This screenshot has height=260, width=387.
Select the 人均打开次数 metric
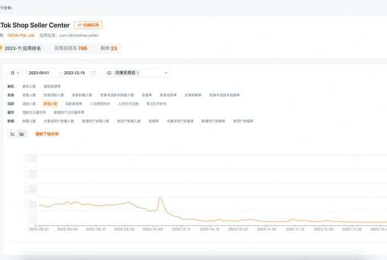[x=128, y=103]
